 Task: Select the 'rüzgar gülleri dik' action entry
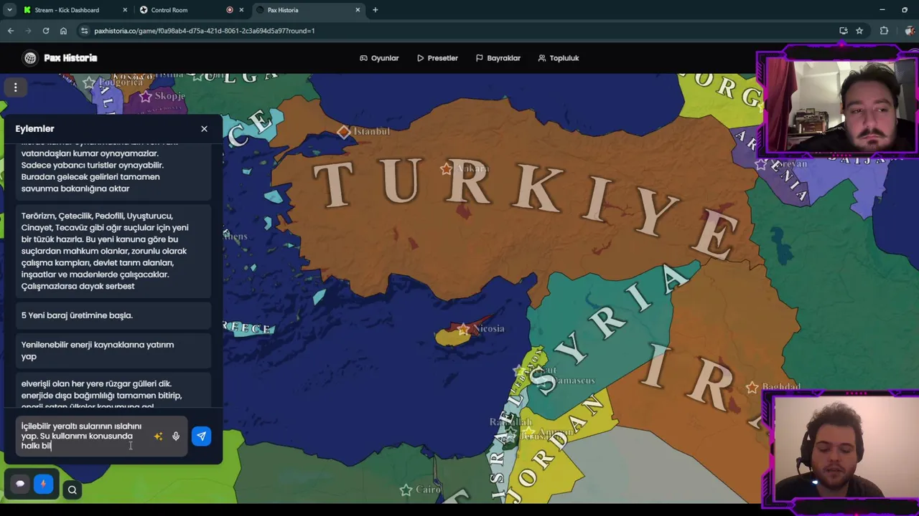pos(113,391)
